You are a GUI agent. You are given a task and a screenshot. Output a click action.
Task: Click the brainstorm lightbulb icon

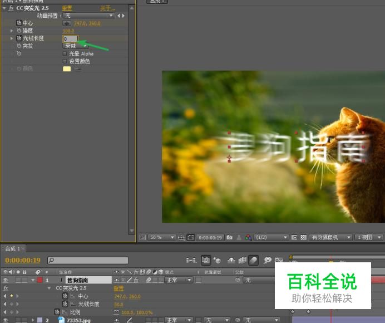click(x=267, y=260)
